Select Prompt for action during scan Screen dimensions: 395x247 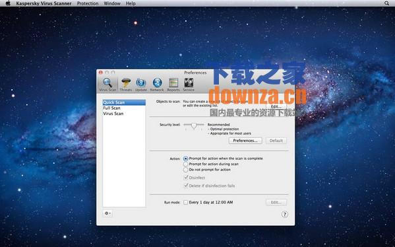point(186,164)
